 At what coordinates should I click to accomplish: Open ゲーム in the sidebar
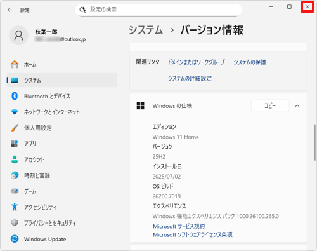(x=62, y=191)
